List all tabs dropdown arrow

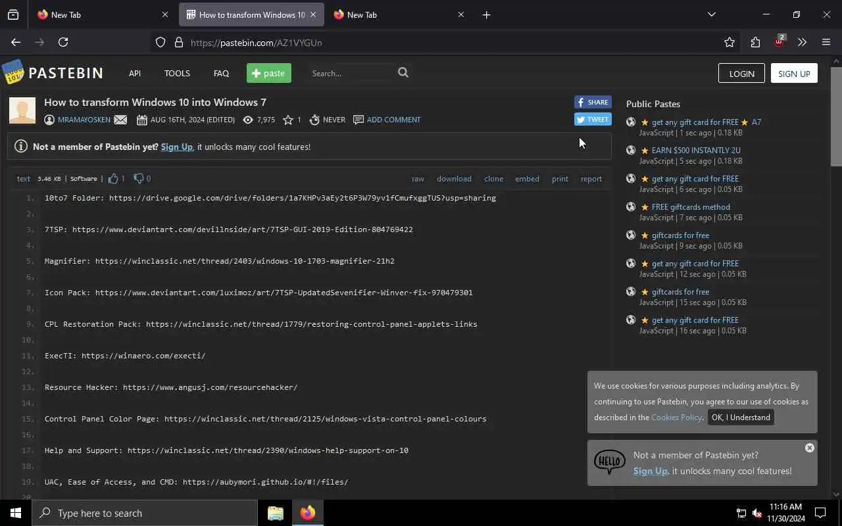[x=711, y=14]
